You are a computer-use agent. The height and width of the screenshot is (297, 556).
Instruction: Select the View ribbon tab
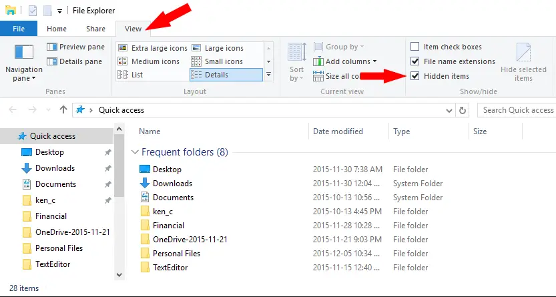(x=133, y=29)
